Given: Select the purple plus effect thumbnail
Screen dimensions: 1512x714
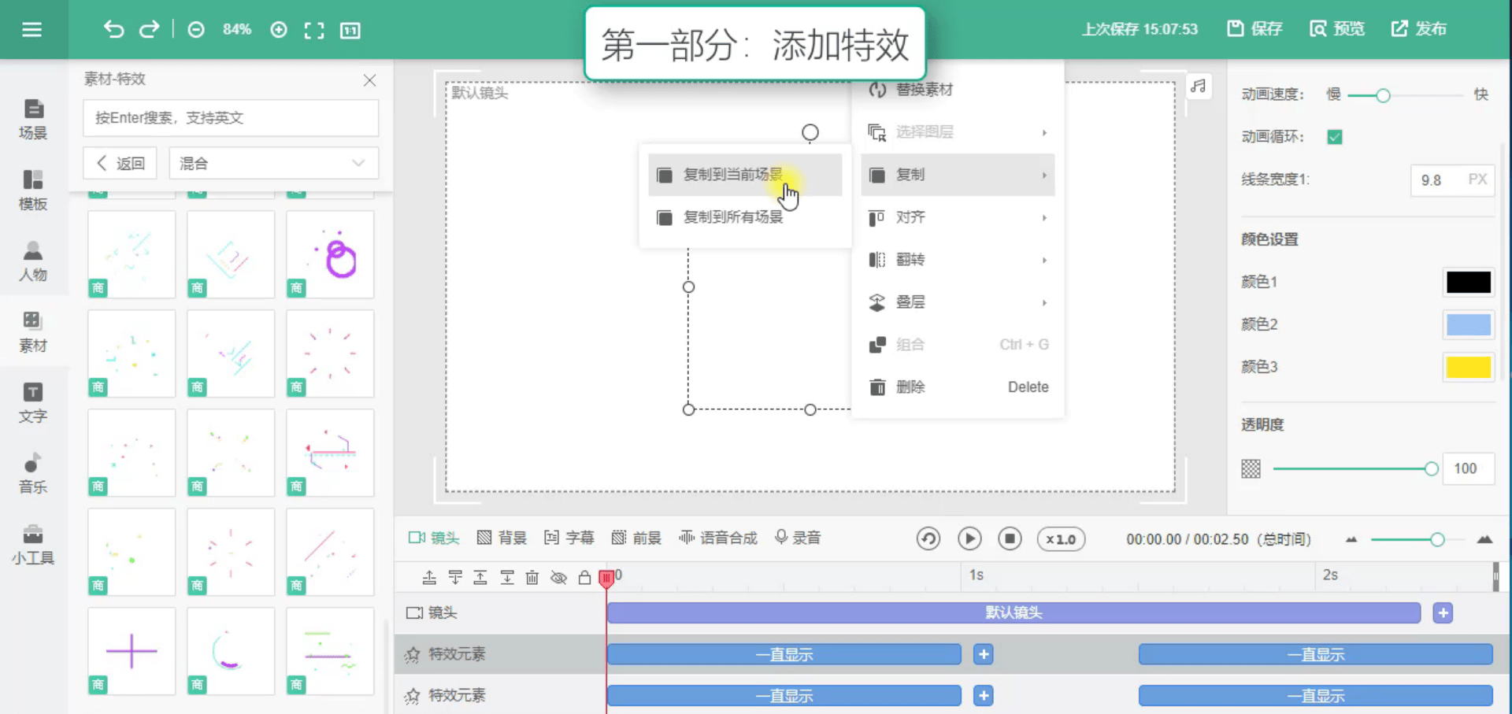Looking at the screenshot, I should [x=132, y=651].
